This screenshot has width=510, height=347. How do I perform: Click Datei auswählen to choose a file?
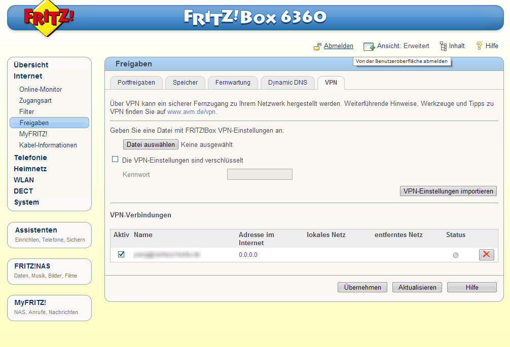(x=151, y=144)
